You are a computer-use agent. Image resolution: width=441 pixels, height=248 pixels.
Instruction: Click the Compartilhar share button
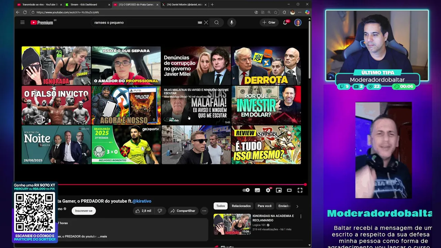tap(183, 211)
